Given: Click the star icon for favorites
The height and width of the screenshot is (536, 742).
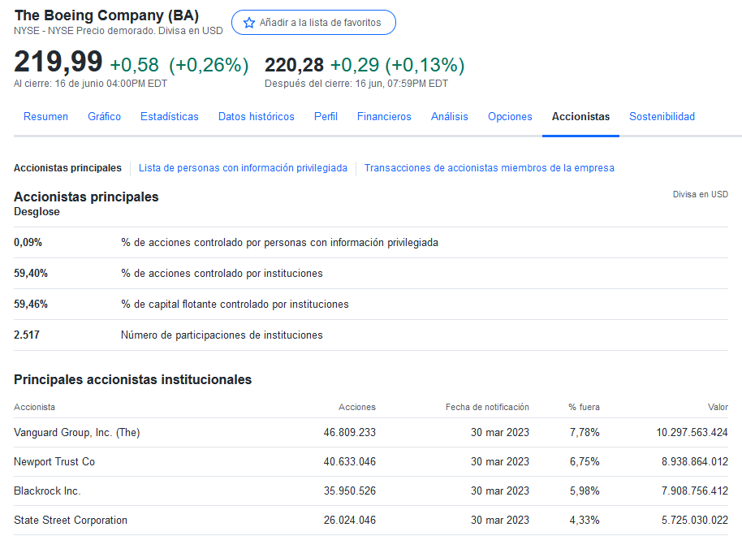Looking at the screenshot, I should coord(249,22).
